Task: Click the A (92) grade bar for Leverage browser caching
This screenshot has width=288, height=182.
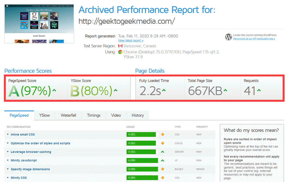Action: click(x=141, y=152)
